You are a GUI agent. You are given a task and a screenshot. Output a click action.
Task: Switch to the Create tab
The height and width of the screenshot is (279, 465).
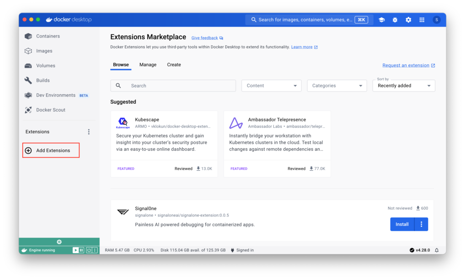174,65
